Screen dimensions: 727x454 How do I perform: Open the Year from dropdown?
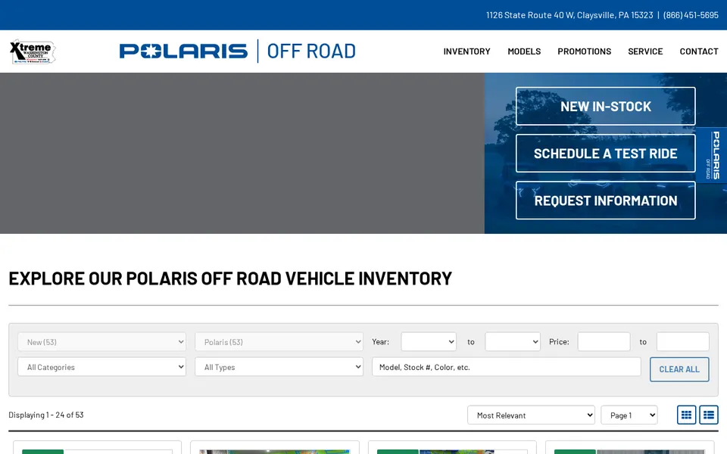click(x=429, y=342)
